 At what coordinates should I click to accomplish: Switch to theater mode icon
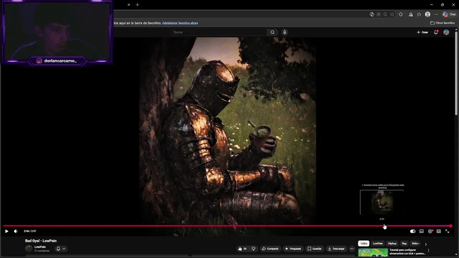pyautogui.click(x=439, y=231)
